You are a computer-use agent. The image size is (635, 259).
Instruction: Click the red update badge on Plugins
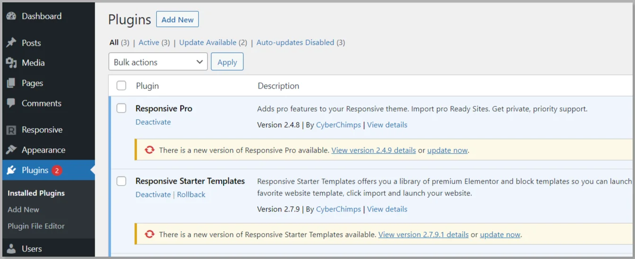pos(57,170)
